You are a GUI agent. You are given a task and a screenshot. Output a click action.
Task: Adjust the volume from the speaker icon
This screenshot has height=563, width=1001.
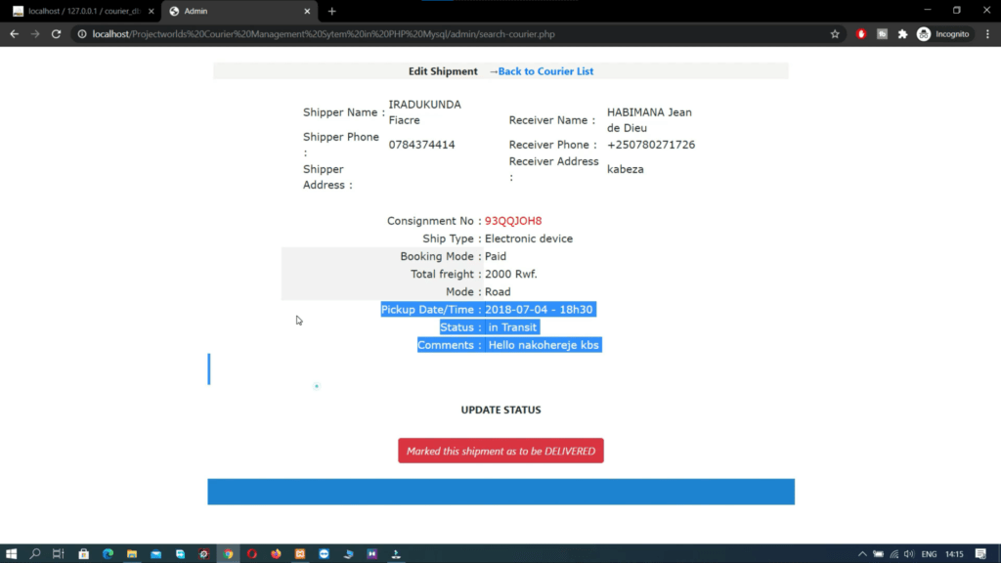click(x=909, y=553)
